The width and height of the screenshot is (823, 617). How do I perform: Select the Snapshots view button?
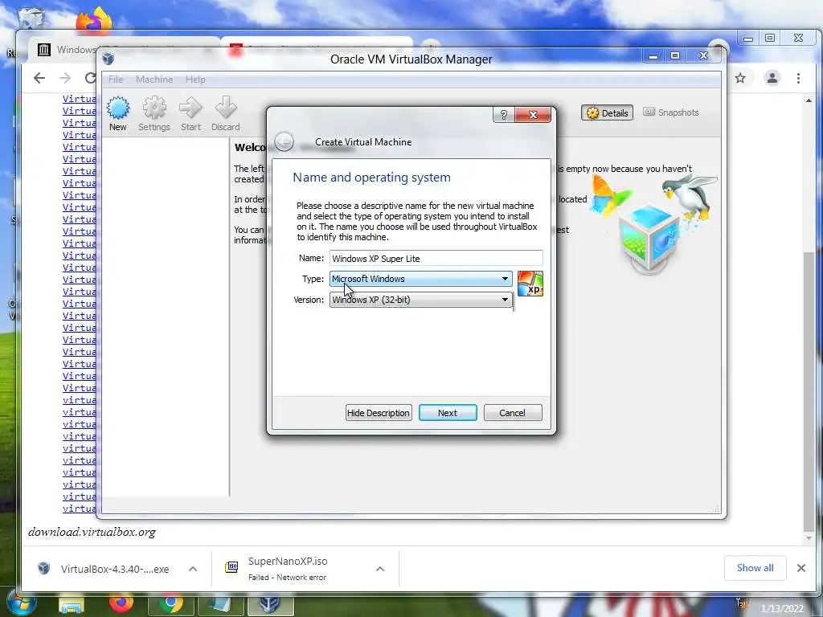click(671, 112)
